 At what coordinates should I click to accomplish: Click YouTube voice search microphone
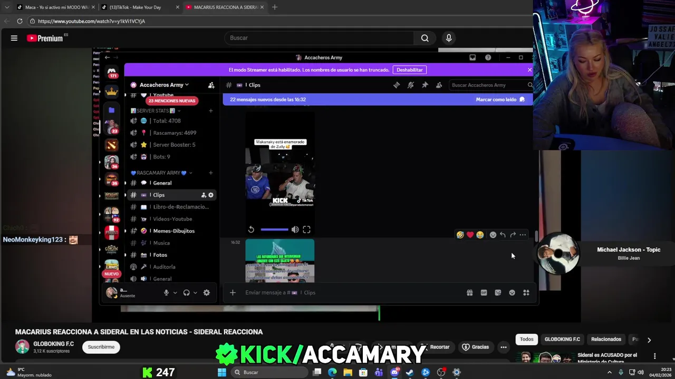tap(449, 38)
